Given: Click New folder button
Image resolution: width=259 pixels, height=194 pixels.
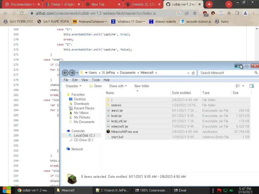Looking at the screenshot, I should coord(142,86).
